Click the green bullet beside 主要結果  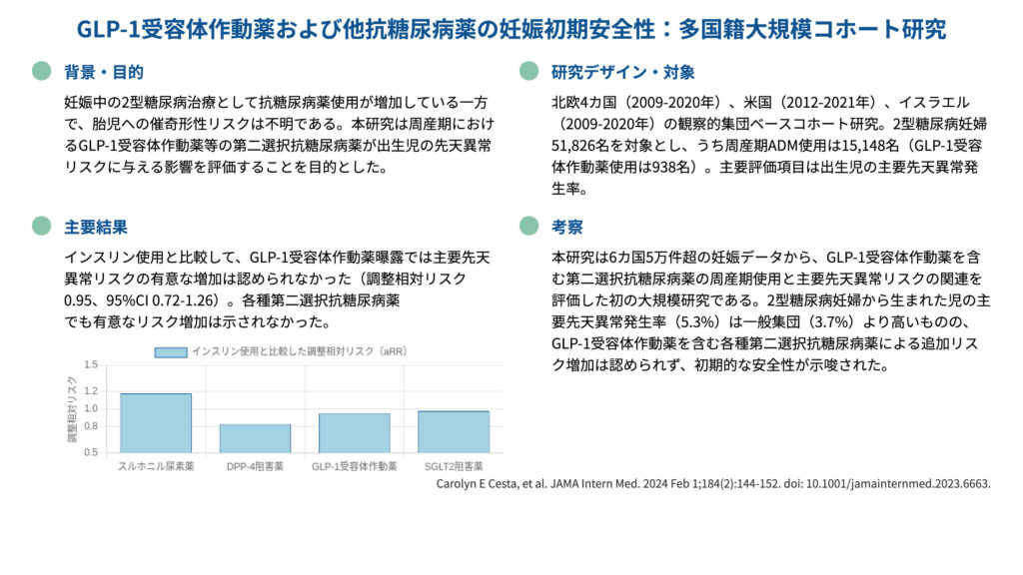pyautogui.click(x=41, y=226)
